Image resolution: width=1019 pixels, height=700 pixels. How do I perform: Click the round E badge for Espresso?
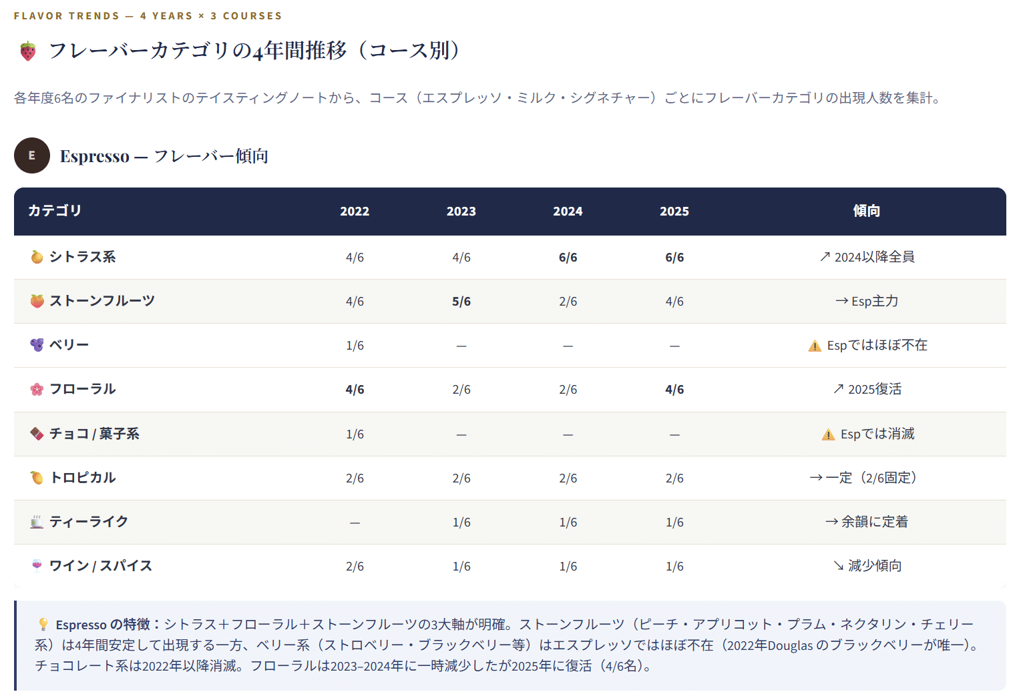coord(32,155)
